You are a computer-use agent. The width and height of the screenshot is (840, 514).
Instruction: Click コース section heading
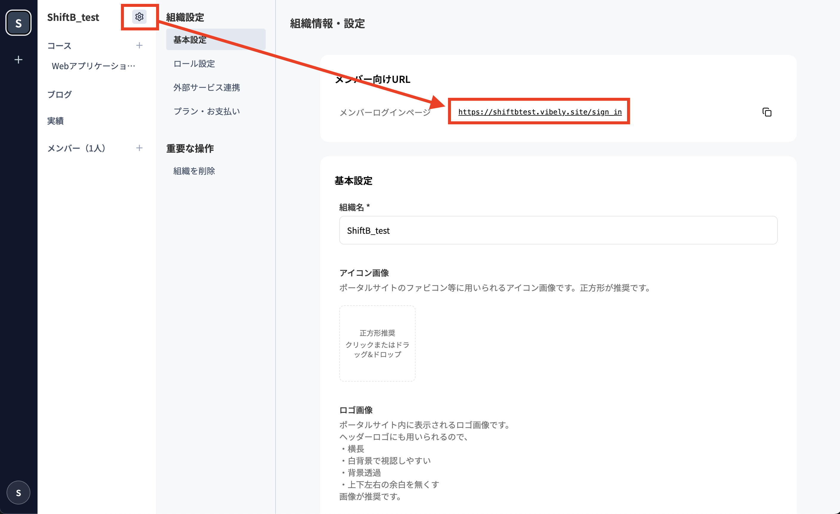coord(59,46)
